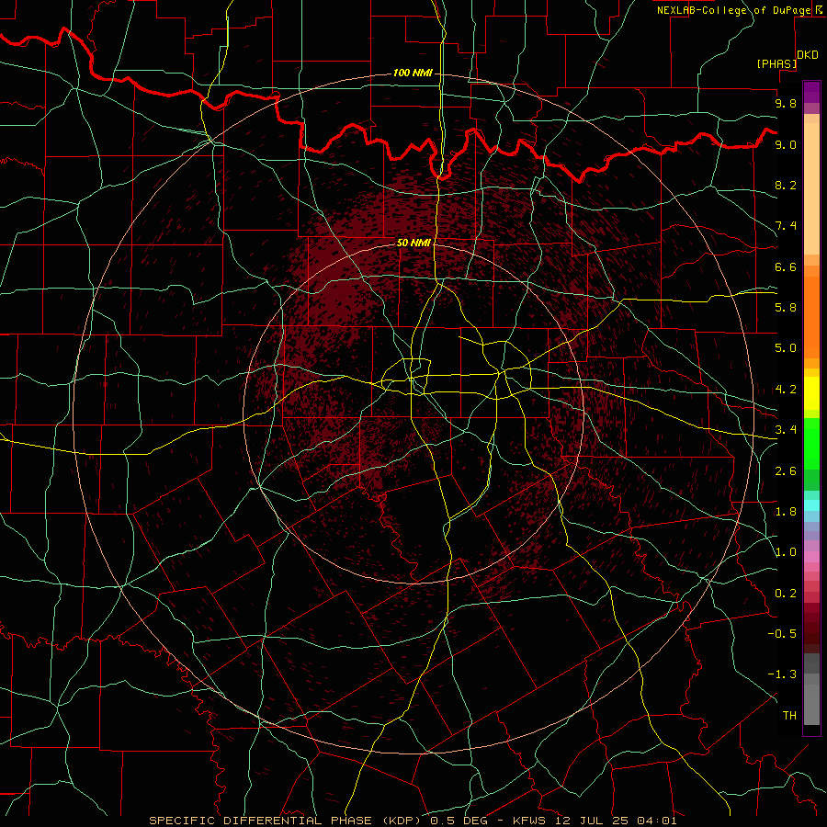This screenshot has height=827, width=827.
Task: Click the 6.6 value on the color scale
Action: click(786, 266)
